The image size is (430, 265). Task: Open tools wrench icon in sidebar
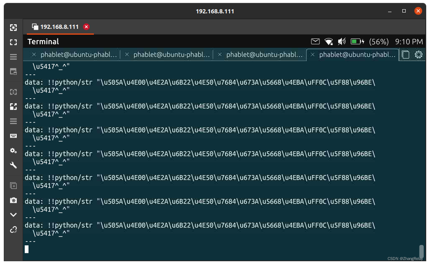click(13, 165)
